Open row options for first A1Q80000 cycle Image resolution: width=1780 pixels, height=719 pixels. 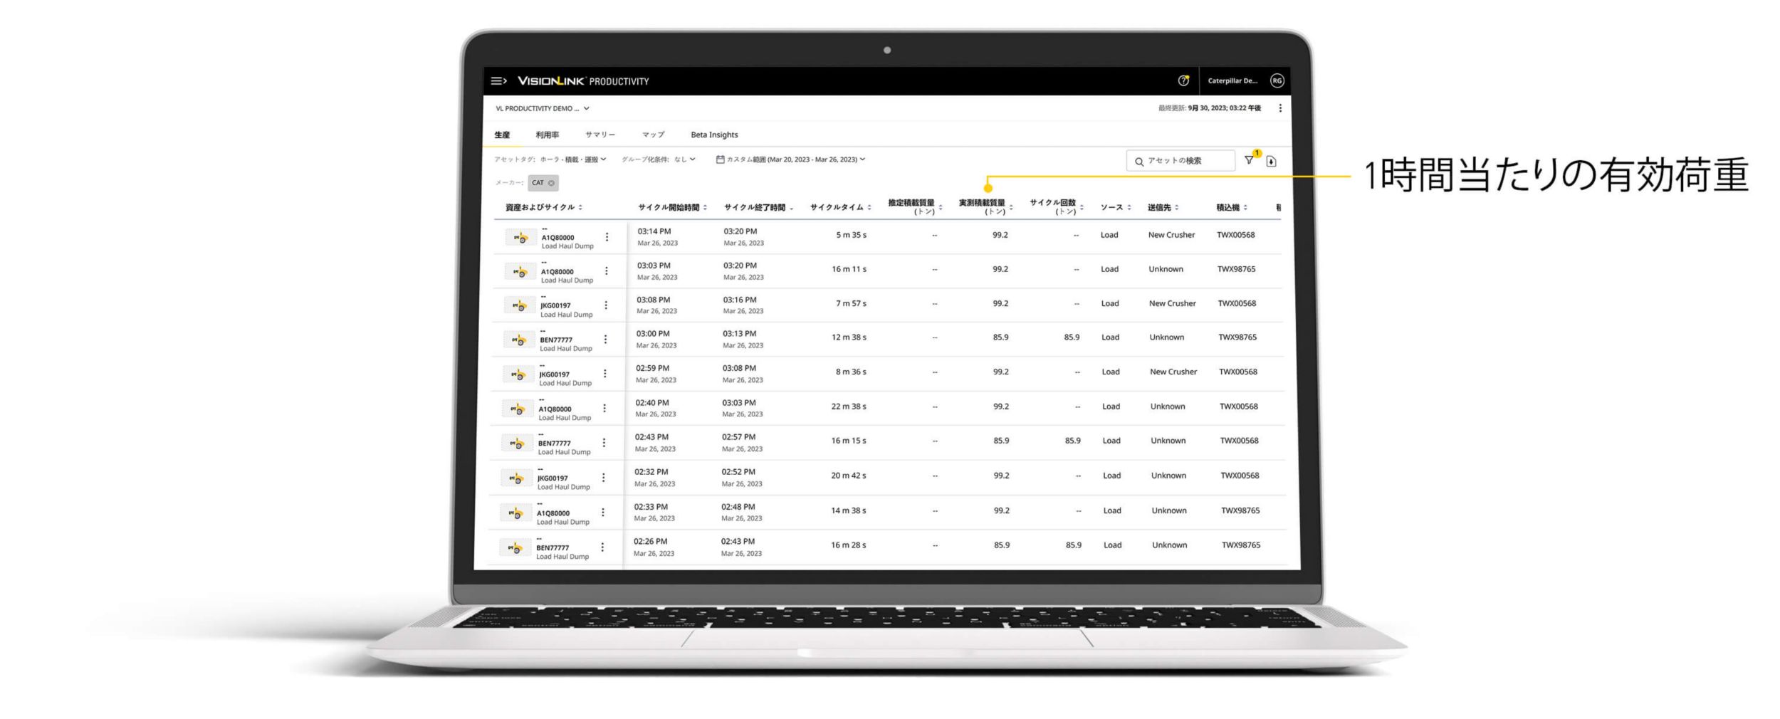tap(607, 237)
